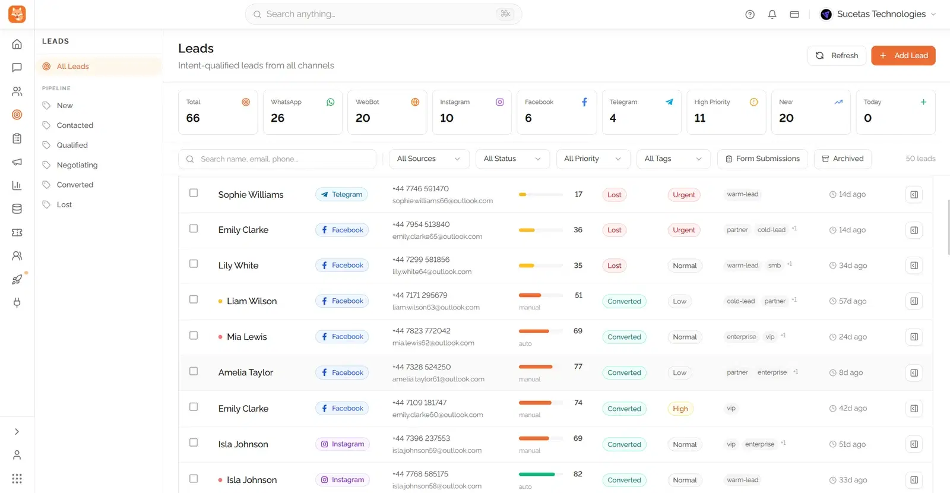
Task: Open Form Submissions
Action: point(762,159)
